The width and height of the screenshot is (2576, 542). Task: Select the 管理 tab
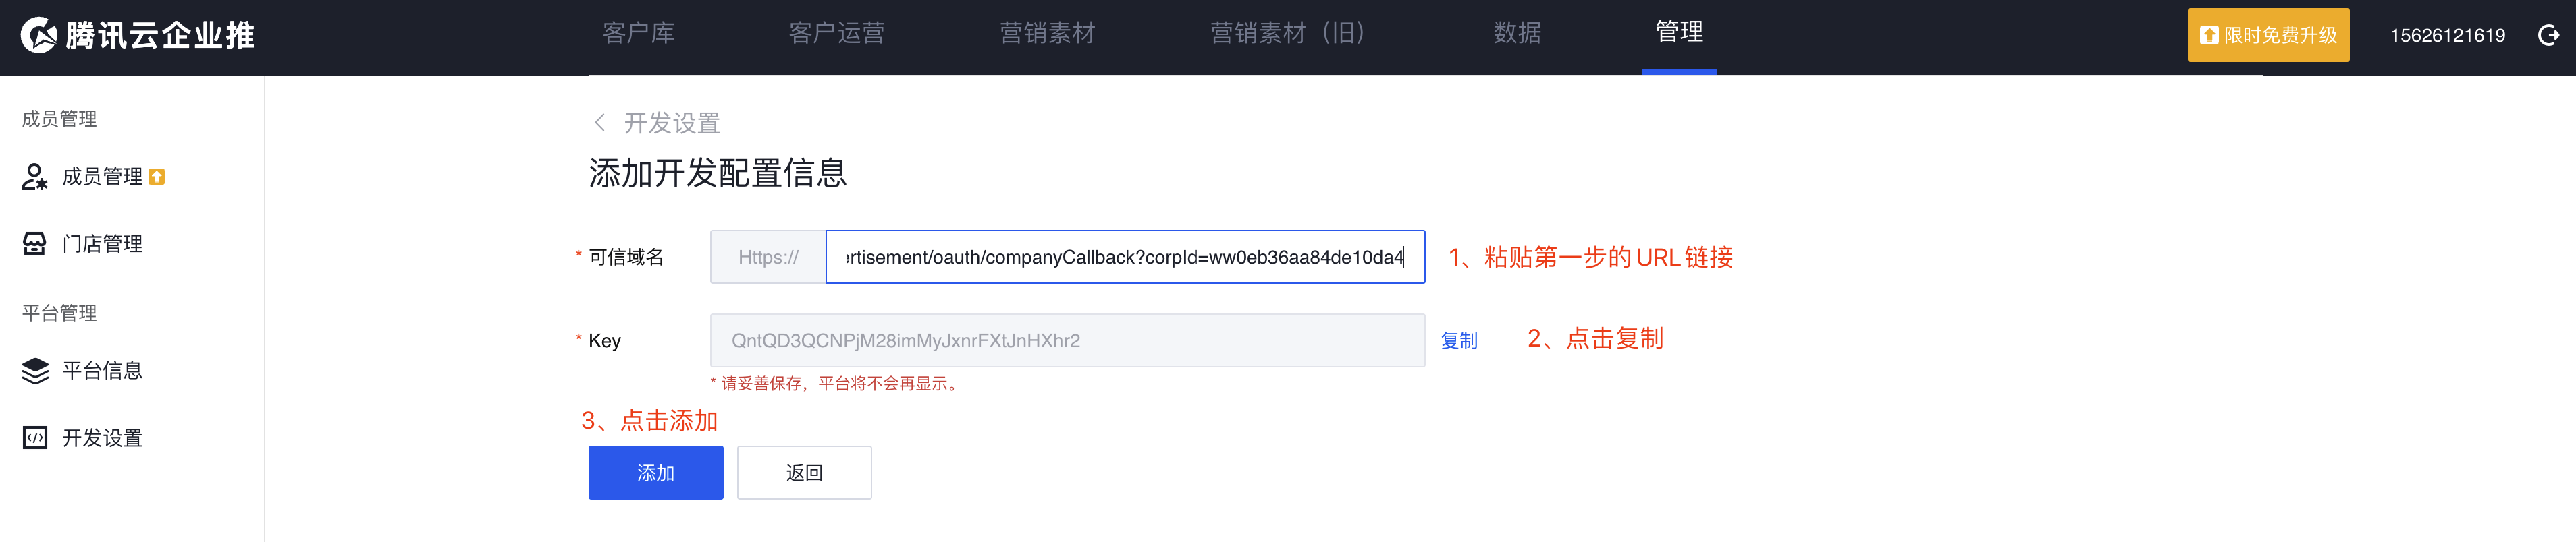1678,32
